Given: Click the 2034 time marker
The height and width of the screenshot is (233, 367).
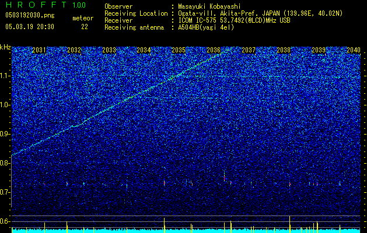Looking at the screenshot, I should point(144,50).
